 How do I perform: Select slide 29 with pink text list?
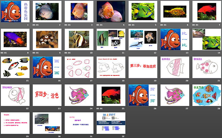(15, 123)
